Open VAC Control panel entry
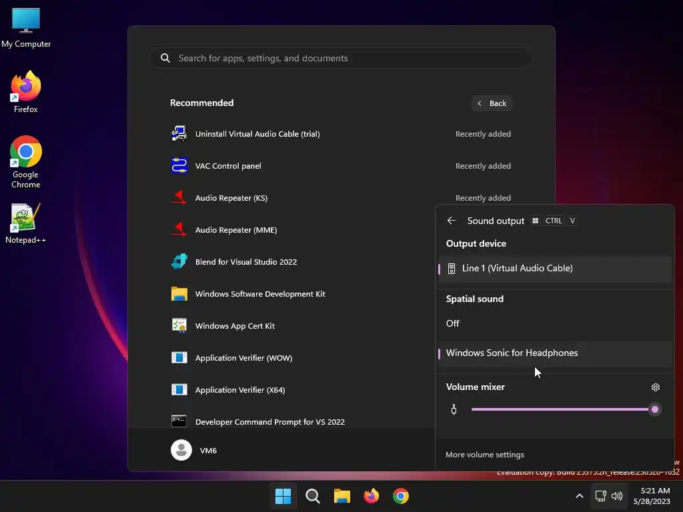The image size is (683, 512). coord(341,166)
